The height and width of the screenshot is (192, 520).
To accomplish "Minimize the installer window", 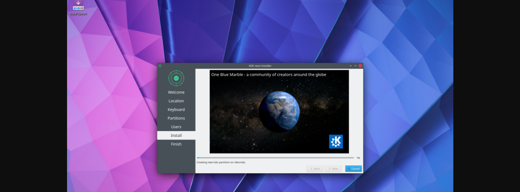I will [350, 66].
